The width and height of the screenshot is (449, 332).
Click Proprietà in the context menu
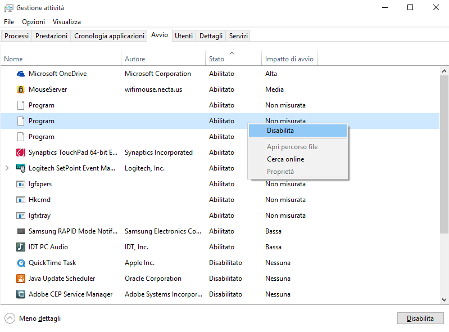tap(298, 172)
